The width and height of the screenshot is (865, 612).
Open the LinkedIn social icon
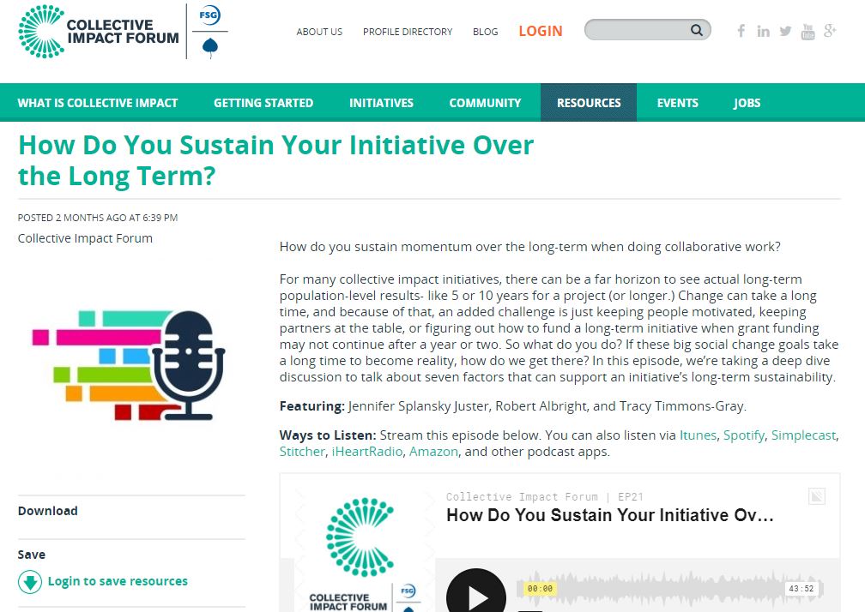click(x=763, y=32)
